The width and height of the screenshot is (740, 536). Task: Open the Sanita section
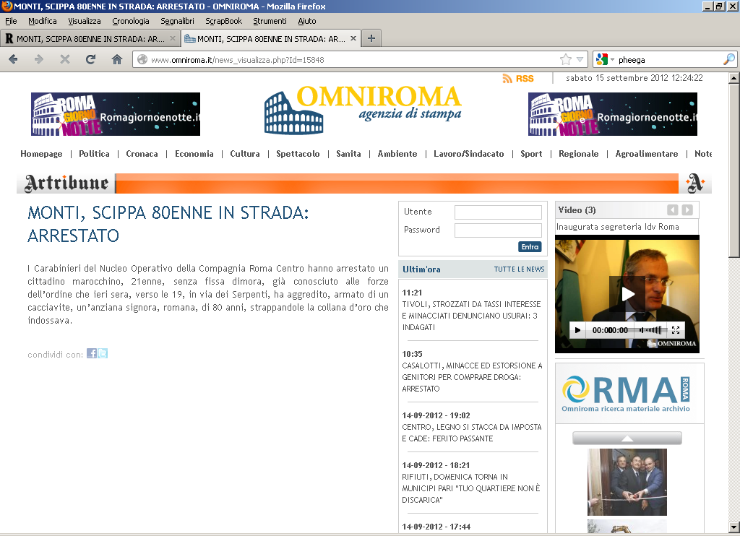coord(348,154)
